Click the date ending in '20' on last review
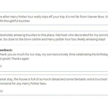 coord(2,91)
